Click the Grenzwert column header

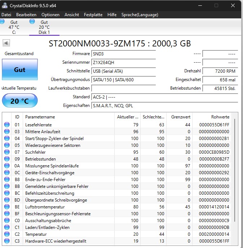(x=179, y=117)
